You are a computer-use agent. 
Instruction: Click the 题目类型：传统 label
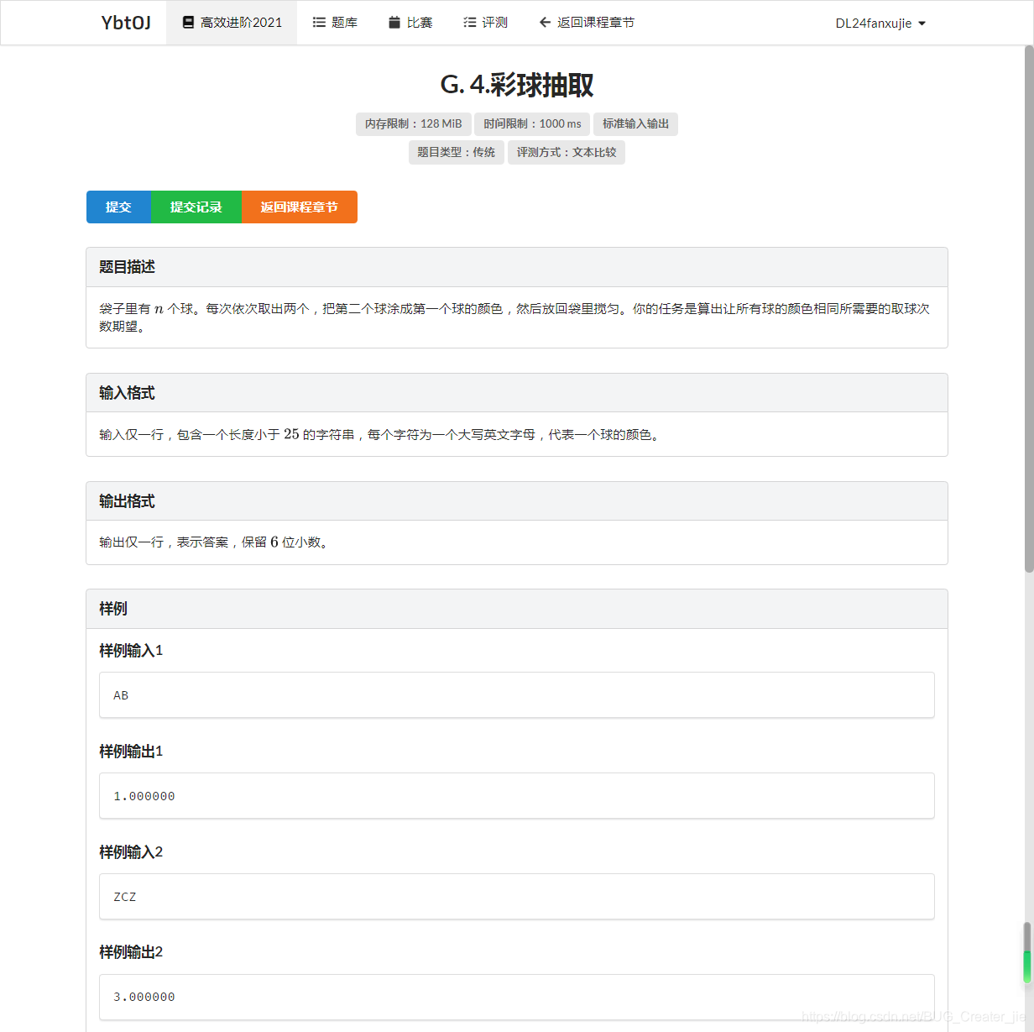[457, 153]
